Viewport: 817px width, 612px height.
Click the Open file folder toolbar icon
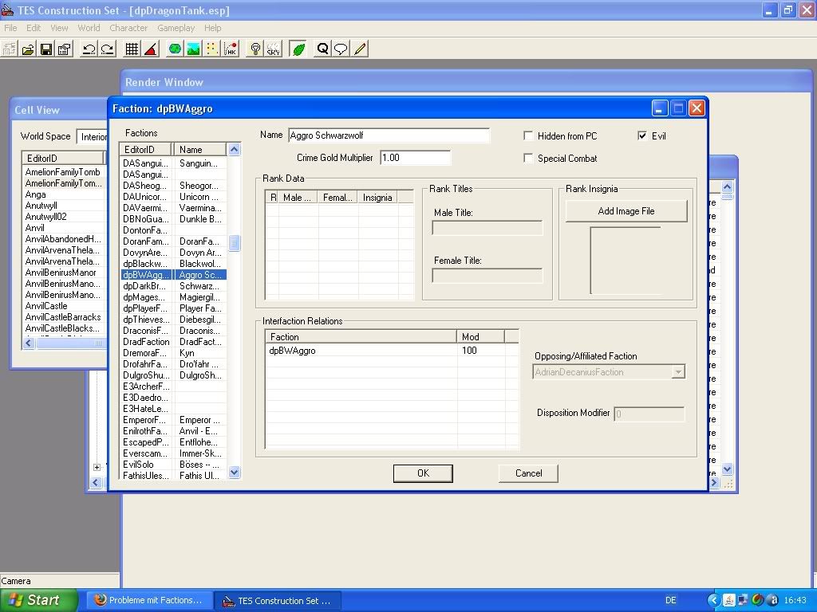pyautogui.click(x=28, y=49)
